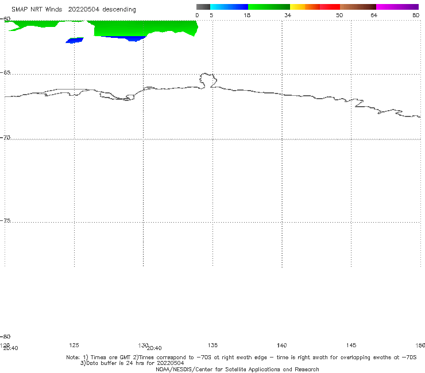
Task: Select the "SMAP NRT Winds" title text
Action: (x=37, y=9)
